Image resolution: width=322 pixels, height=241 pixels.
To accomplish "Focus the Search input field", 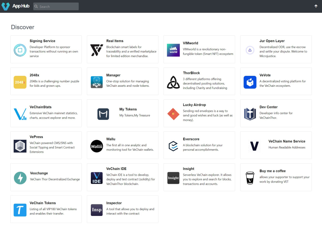I will tap(56, 6).
